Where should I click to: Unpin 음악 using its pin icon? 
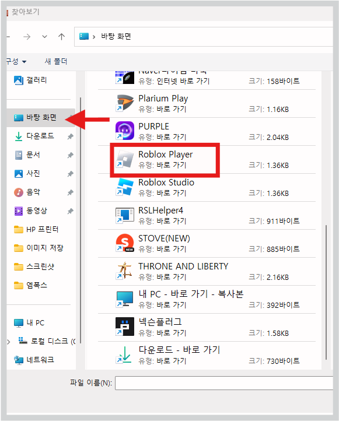pyautogui.click(x=71, y=192)
